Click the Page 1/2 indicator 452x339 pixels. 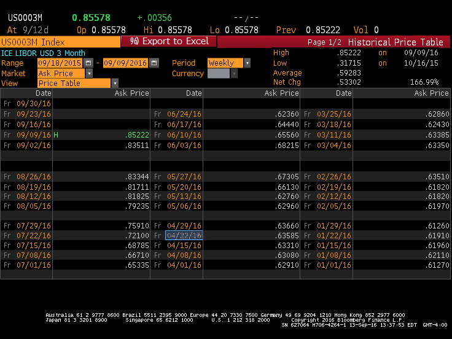tap(324, 42)
